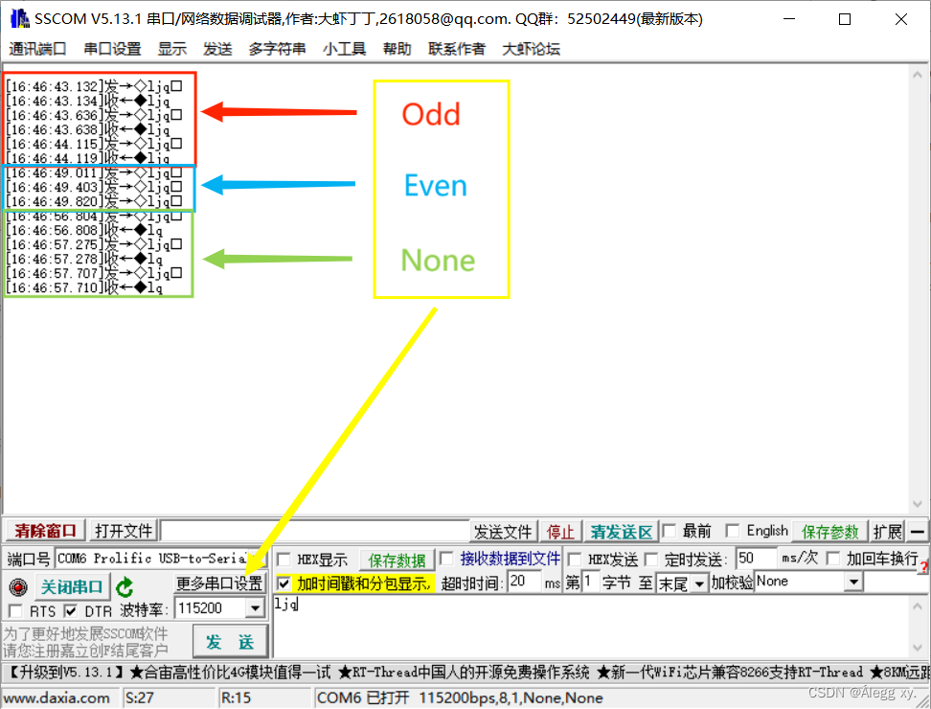Click the 打开文件 button
931x709 pixels.
(125, 530)
